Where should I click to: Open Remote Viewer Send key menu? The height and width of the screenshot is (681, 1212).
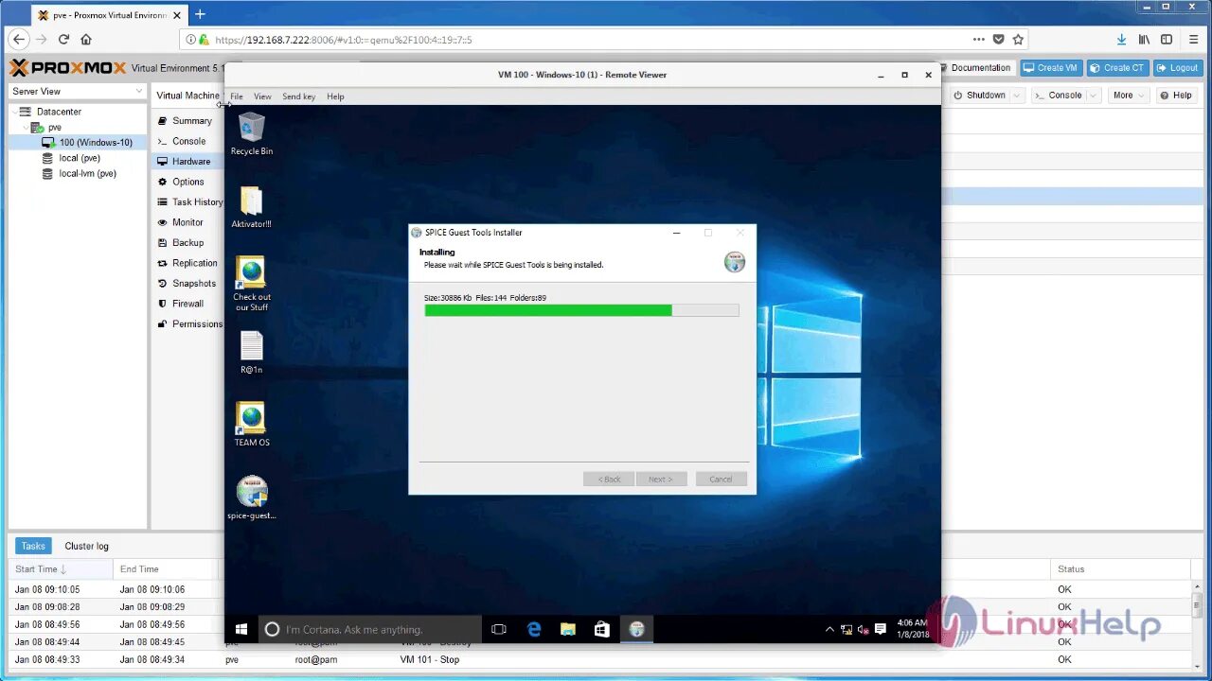pos(298,96)
